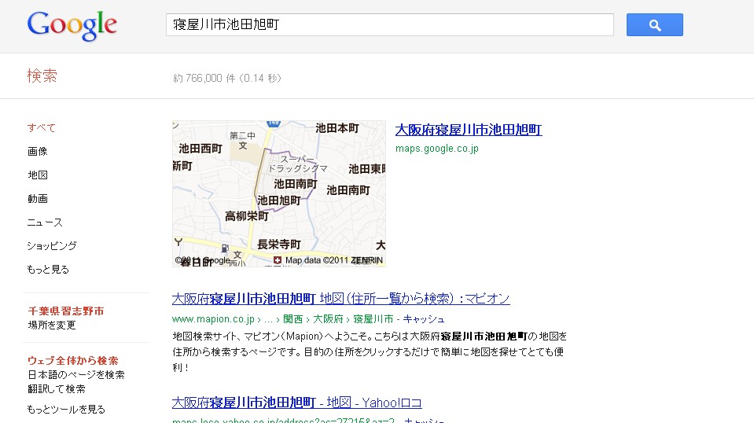Click the 約 766,000 件 result count text
Screen dimensions: 754x423
(x=227, y=78)
